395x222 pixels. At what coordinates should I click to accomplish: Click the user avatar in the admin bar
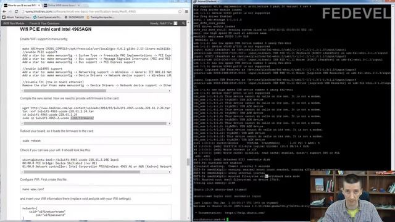click(175, 23)
